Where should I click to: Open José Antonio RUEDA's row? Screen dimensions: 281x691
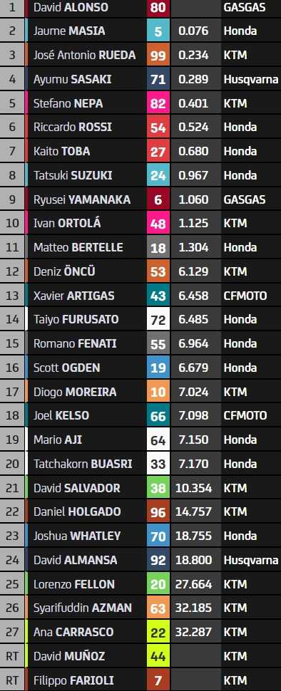click(x=140, y=55)
